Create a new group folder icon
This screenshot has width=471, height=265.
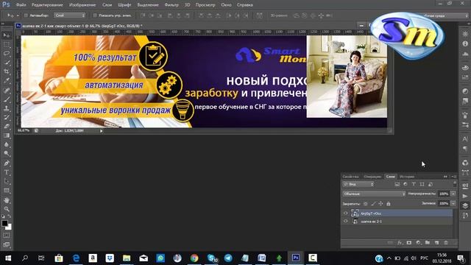click(x=428, y=242)
